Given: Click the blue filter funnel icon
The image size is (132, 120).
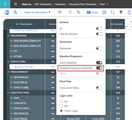Looking at the screenshot, I should click(121, 12).
